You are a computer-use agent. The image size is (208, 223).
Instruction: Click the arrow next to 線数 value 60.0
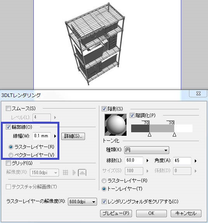(147, 161)
